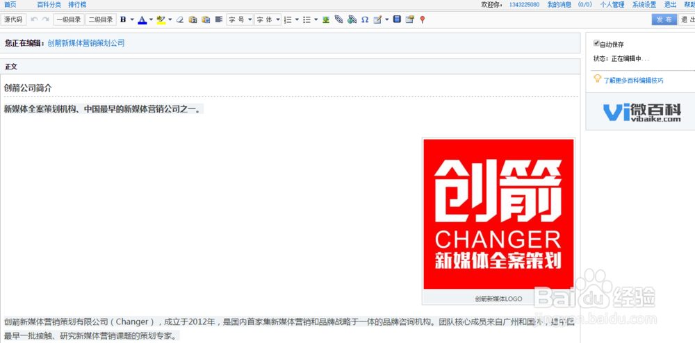
Task: Click the blue 发布 publish button
Action: (x=664, y=19)
